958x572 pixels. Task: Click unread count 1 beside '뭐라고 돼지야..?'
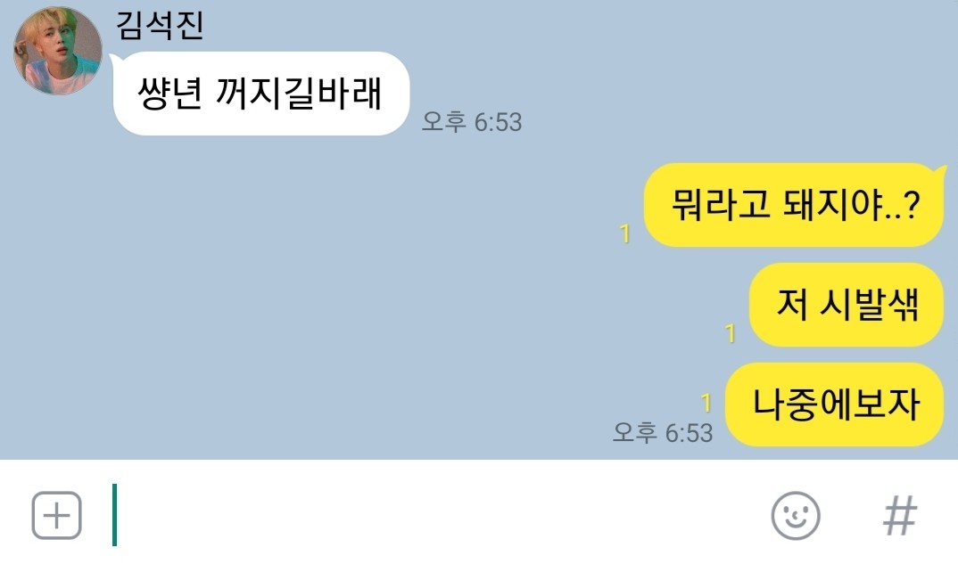624,233
